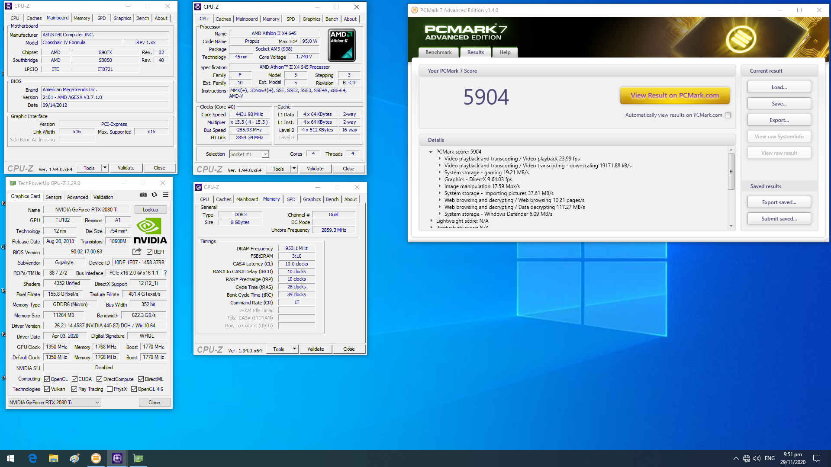Viewport: 831px width, 467px height.
Task: Open the Advanced tab in GPU-Z
Action: [77, 197]
